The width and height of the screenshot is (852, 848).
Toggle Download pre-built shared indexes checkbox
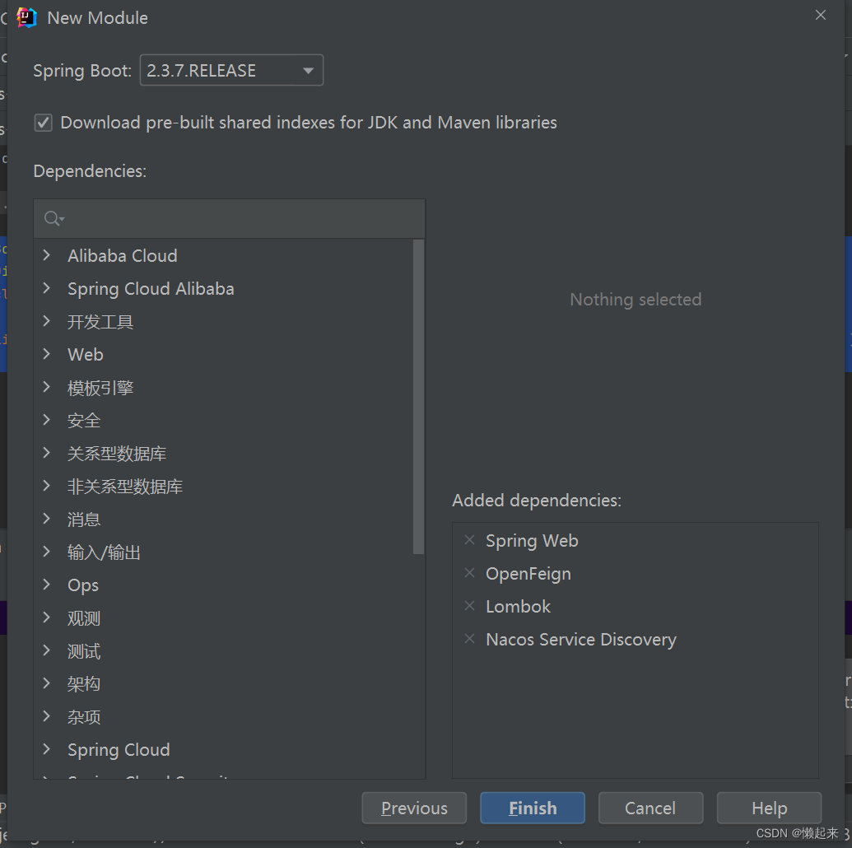click(x=44, y=123)
